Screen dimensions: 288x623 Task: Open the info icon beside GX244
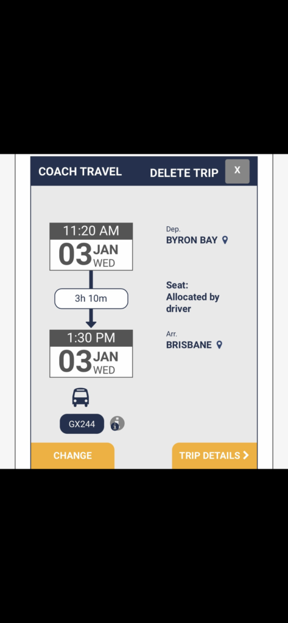point(117,423)
